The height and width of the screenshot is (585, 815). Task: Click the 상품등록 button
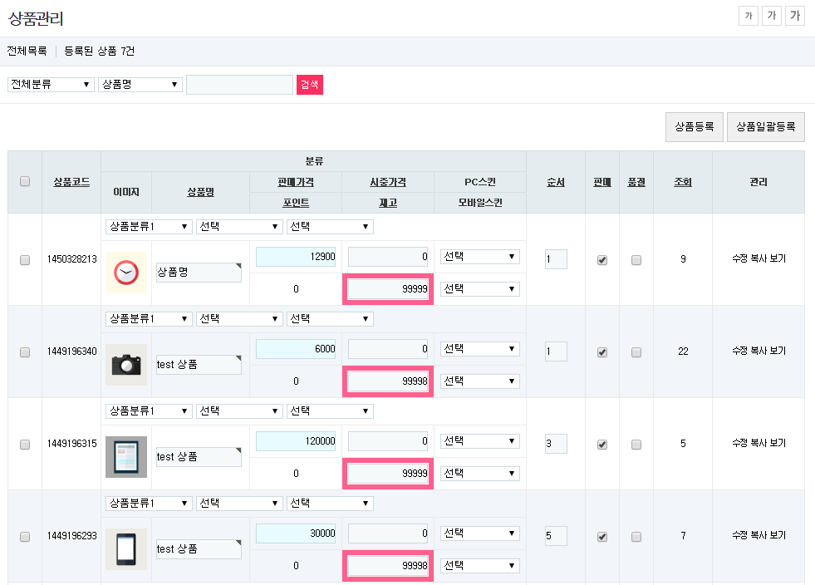[695, 127]
